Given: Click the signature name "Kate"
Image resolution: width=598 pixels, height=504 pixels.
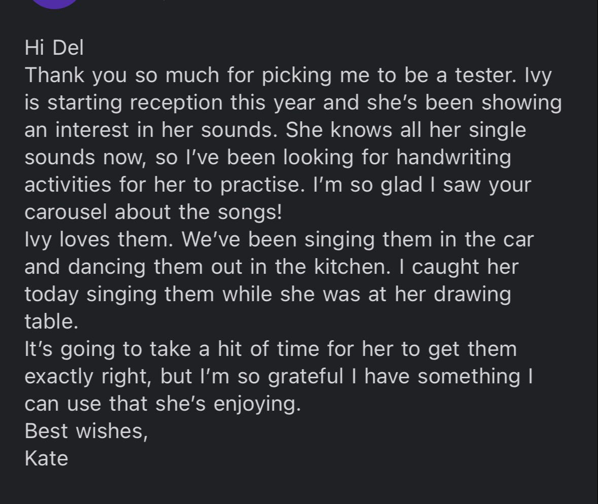Looking at the screenshot, I should click(46, 458).
